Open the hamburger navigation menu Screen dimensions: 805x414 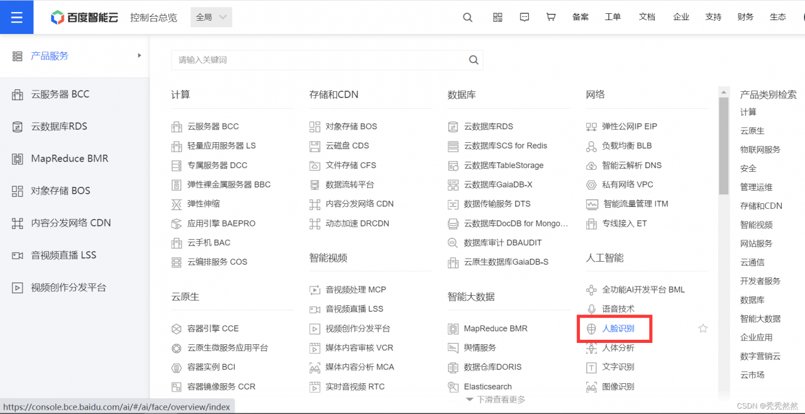coord(16,17)
